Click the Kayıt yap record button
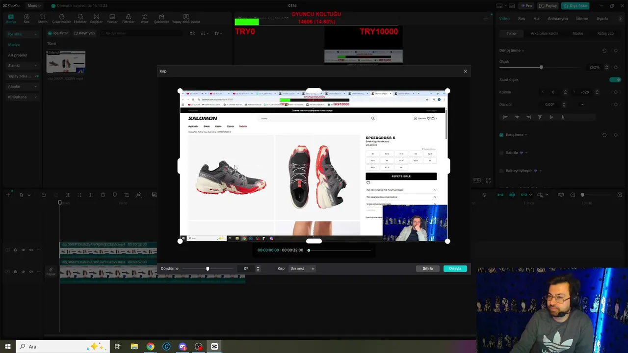 click(x=84, y=33)
